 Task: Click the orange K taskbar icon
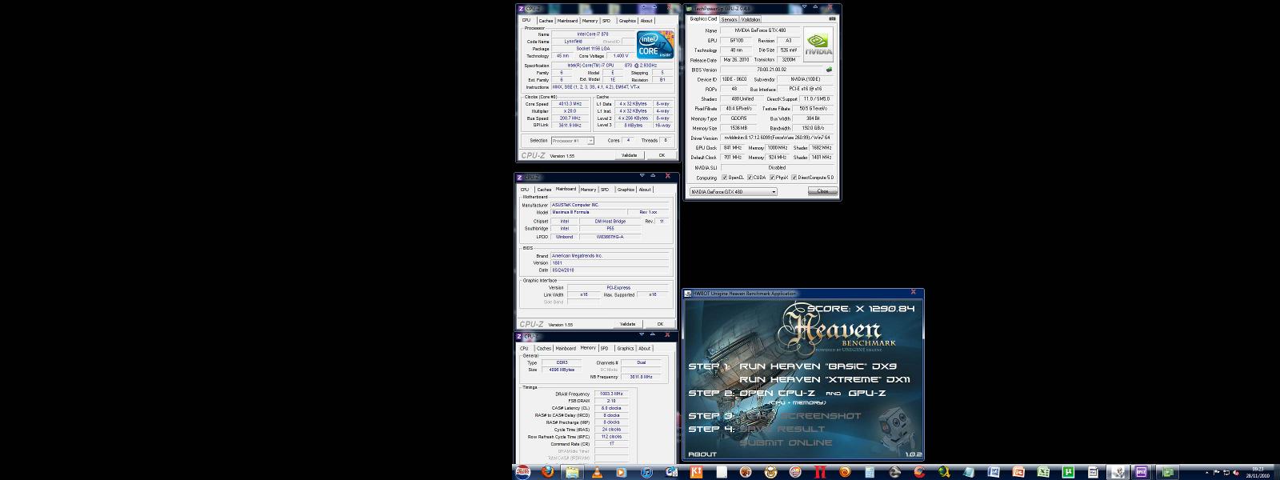[x=696, y=472]
